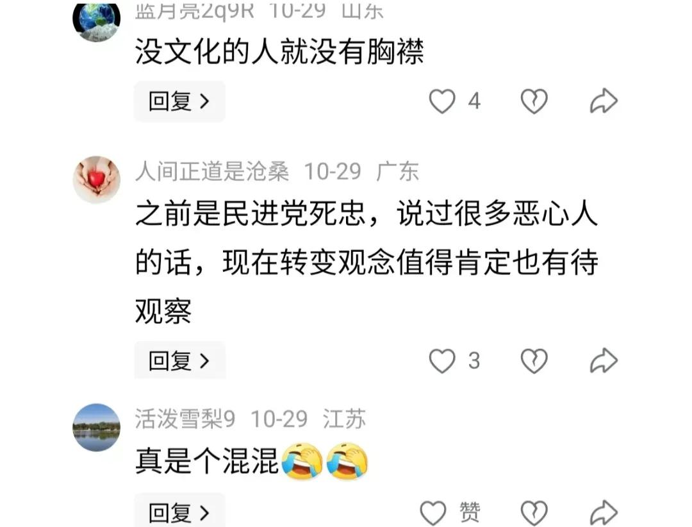Share the 没文化的人就没有胸襟 comment
Viewport: 692px width, 527px height.
[604, 101]
